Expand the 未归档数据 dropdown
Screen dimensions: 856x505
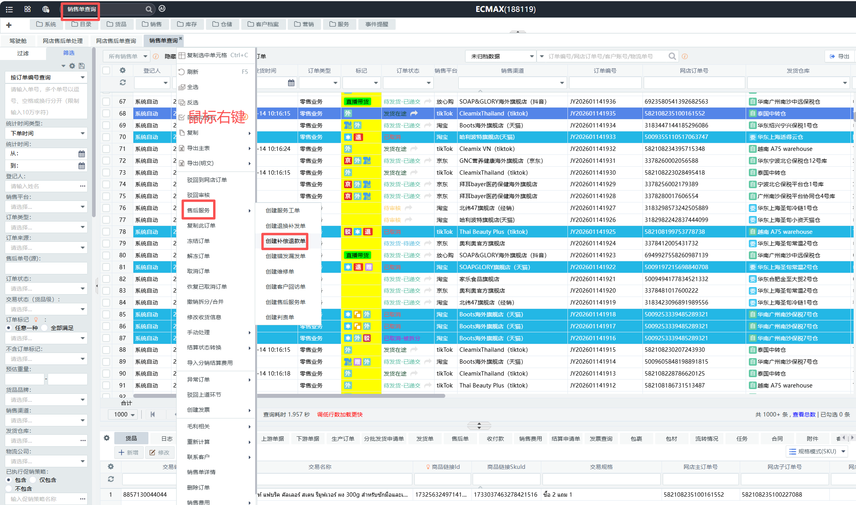pyautogui.click(x=502, y=56)
